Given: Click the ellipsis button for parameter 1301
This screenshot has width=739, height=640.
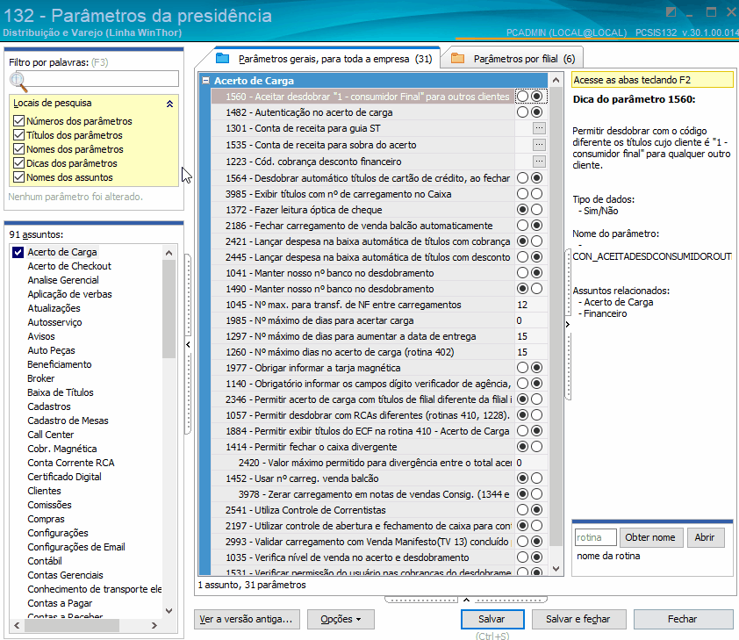Looking at the screenshot, I should (539, 128).
